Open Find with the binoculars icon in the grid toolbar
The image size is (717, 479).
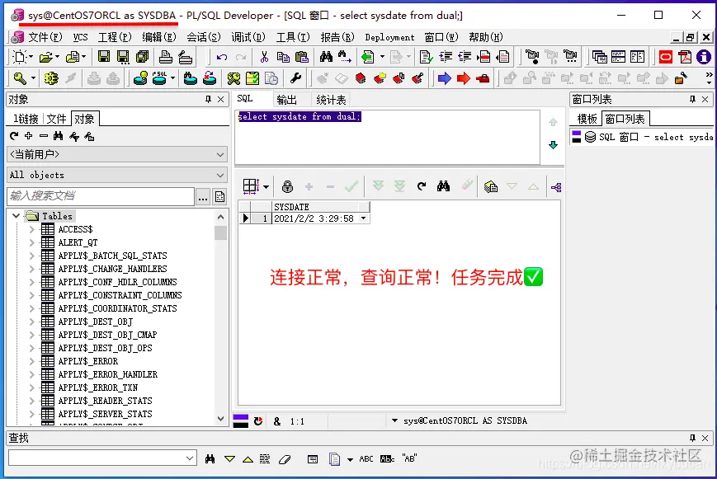[444, 186]
